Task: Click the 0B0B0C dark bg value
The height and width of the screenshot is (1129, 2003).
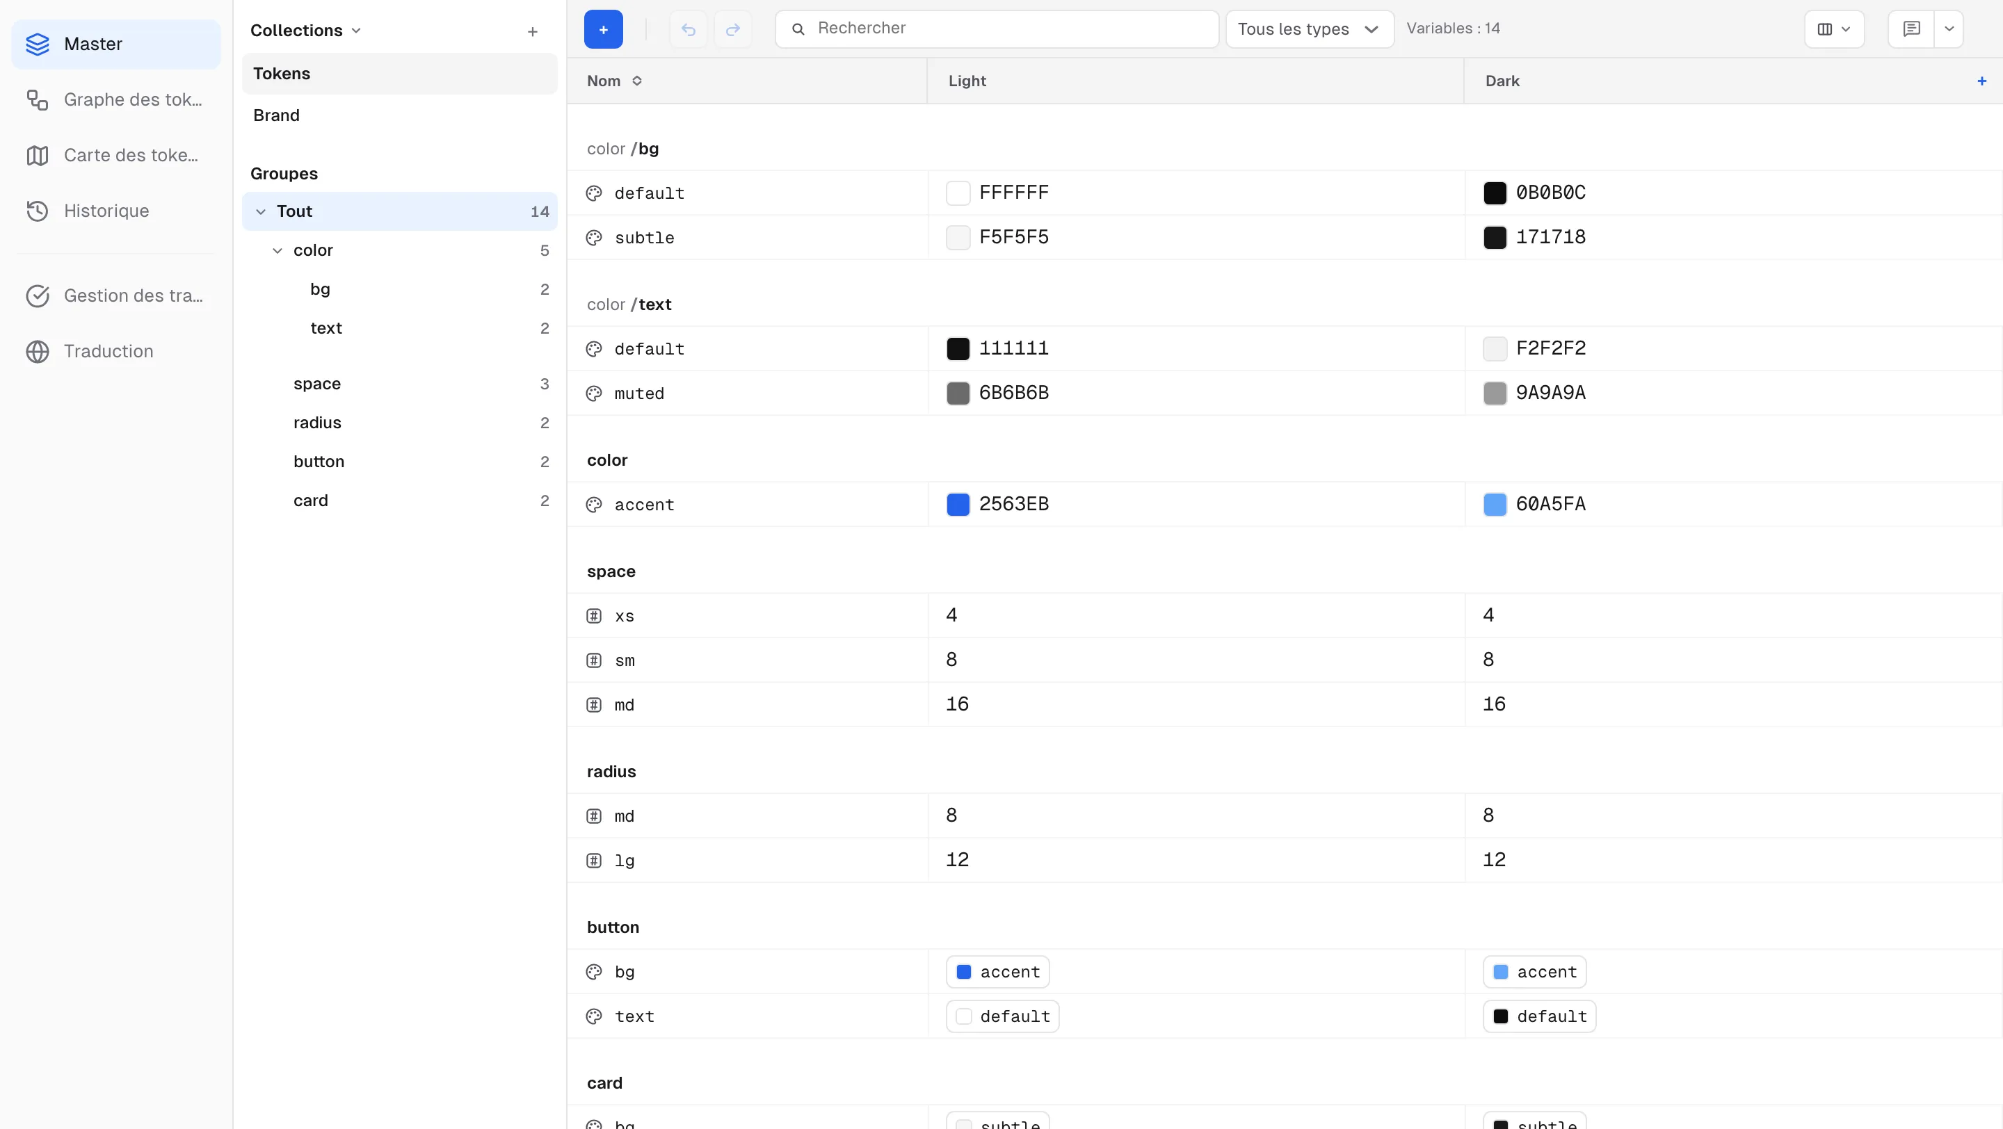Action: click(x=1550, y=193)
